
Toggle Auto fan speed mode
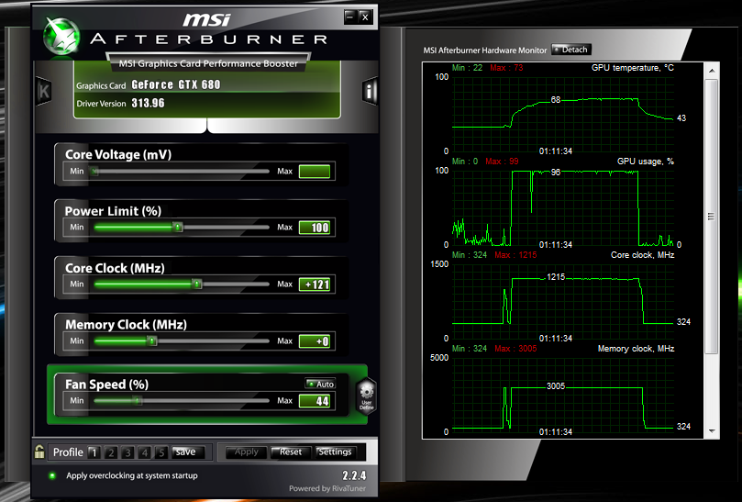tap(320, 384)
